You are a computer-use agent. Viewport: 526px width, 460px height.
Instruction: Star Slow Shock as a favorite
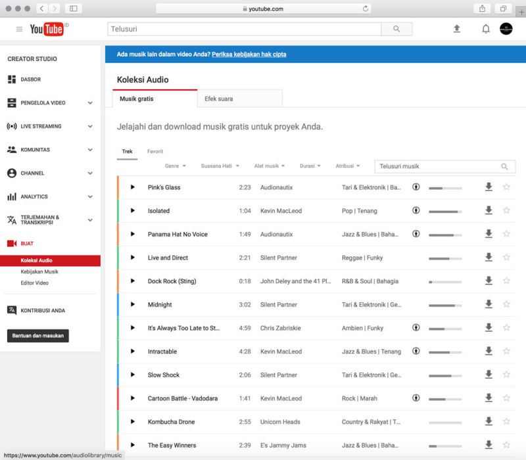click(506, 375)
